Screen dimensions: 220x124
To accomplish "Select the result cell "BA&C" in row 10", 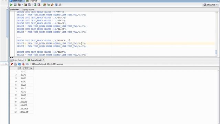I will tap(28, 102).
